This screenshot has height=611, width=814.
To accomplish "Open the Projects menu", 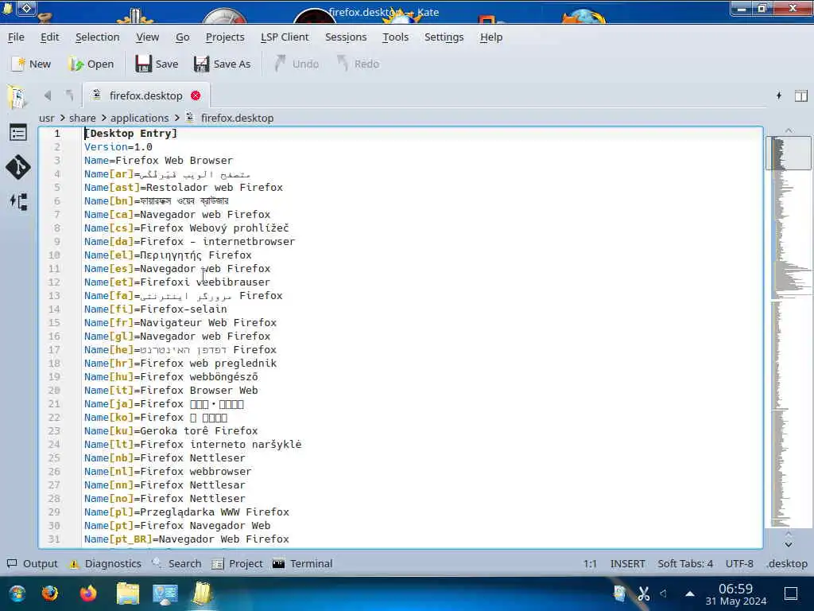I will 225,37.
